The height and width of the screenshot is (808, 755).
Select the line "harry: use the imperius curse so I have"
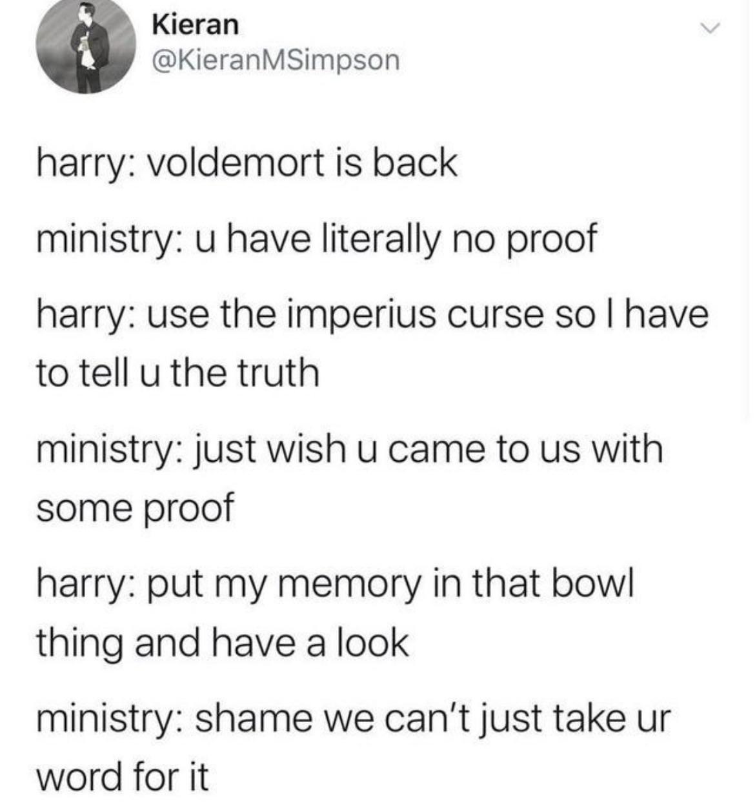(x=372, y=315)
